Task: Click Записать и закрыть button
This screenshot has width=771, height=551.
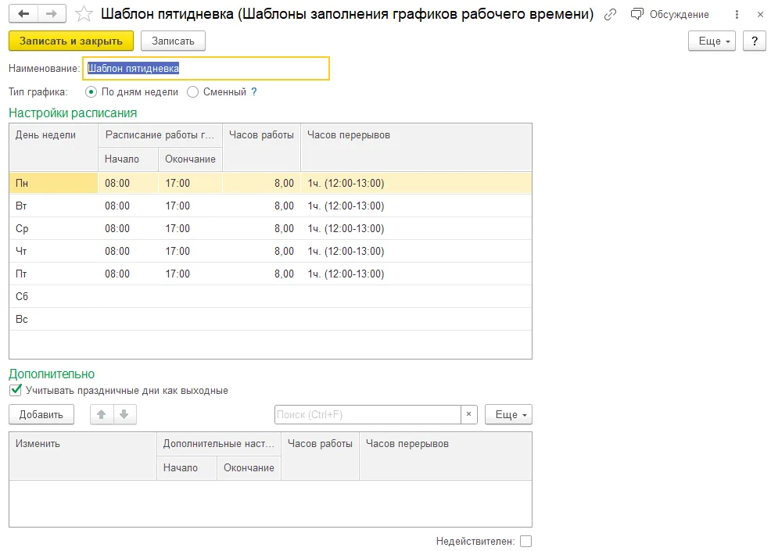Action: [x=71, y=41]
